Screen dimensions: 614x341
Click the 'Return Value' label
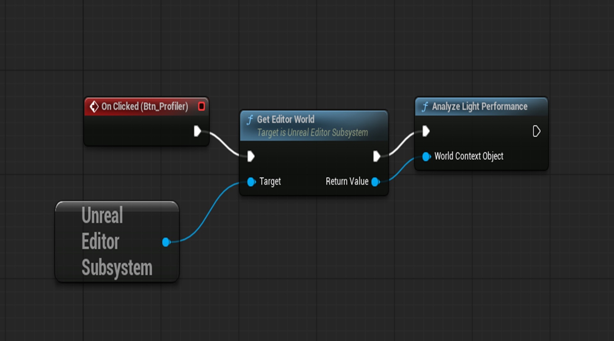[x=347, y=181]
